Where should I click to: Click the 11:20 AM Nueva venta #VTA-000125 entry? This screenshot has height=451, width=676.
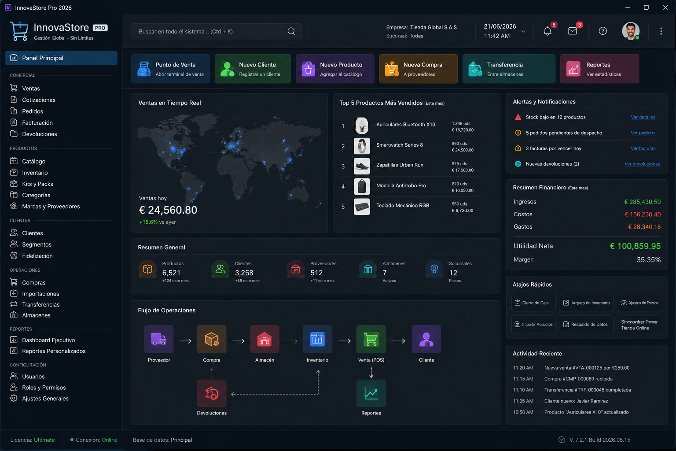tap(587, 368)
